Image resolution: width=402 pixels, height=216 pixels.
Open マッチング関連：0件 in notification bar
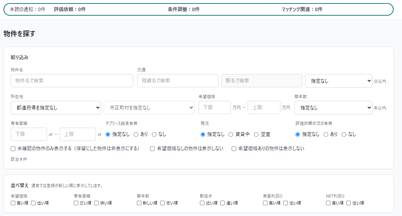[x=302, y=9]
